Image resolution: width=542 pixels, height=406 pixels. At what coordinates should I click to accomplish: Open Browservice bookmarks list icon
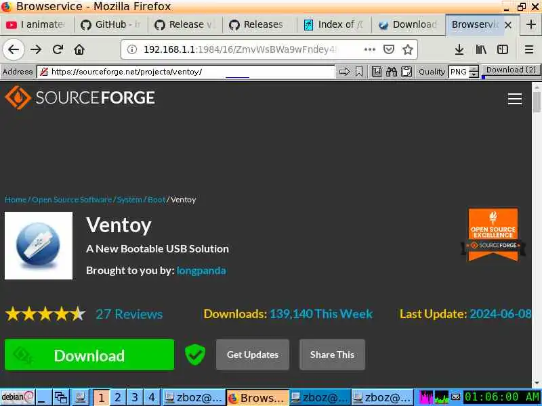click(377, 72)
